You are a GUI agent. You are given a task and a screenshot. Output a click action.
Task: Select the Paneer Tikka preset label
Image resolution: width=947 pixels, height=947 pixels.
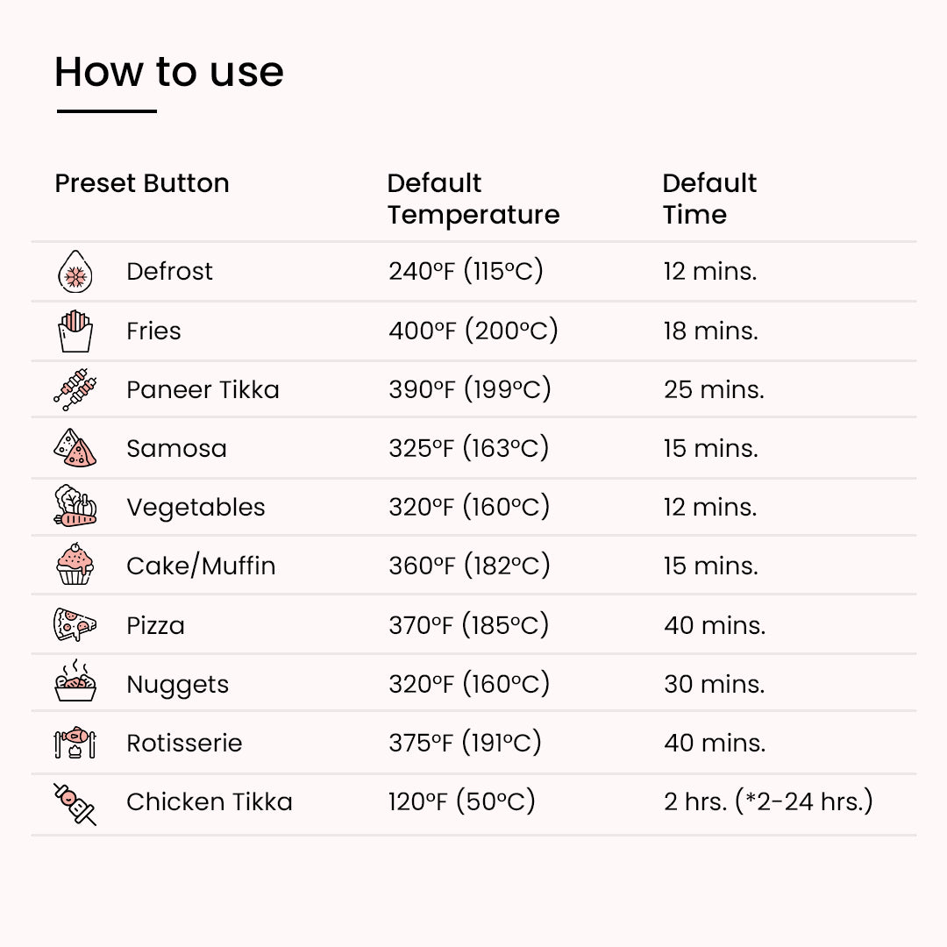click(203, 389)
